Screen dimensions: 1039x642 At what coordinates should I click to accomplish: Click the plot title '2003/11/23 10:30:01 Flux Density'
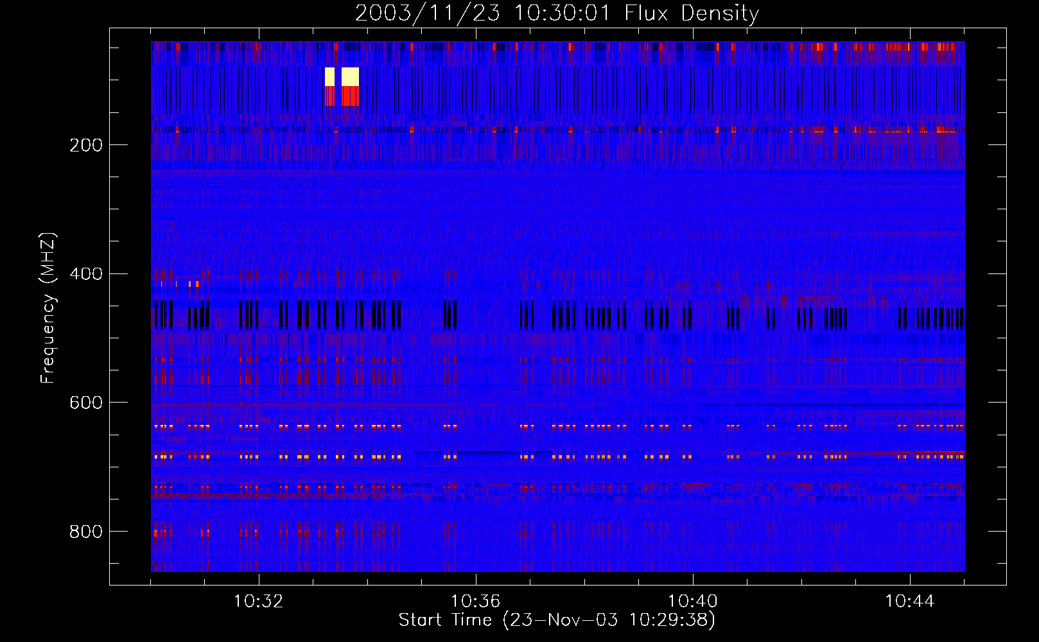click(x=557, y=13)
